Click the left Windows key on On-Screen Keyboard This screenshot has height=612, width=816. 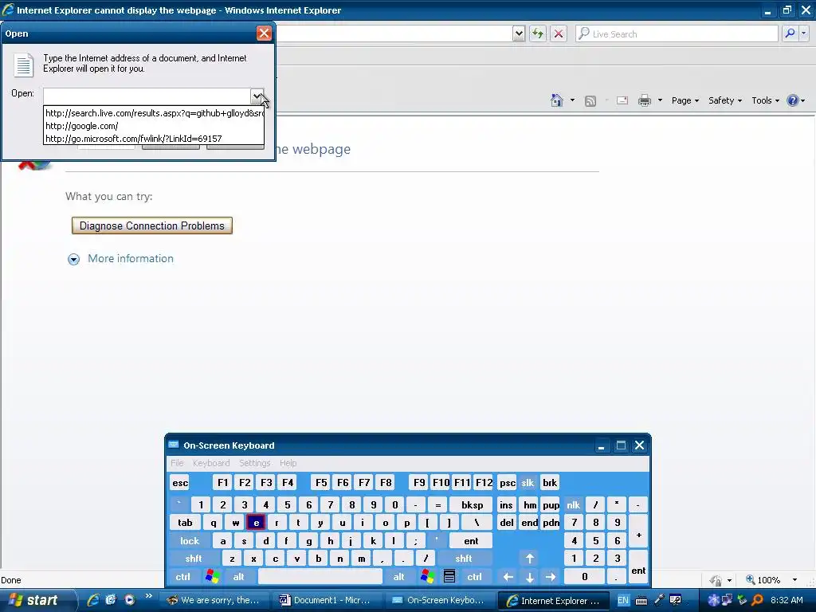[212, 576]
